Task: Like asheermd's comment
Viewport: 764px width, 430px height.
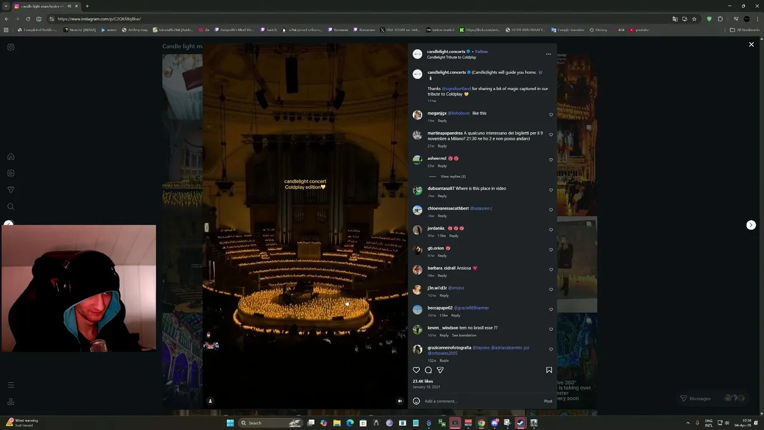Action: coord(551,160)
